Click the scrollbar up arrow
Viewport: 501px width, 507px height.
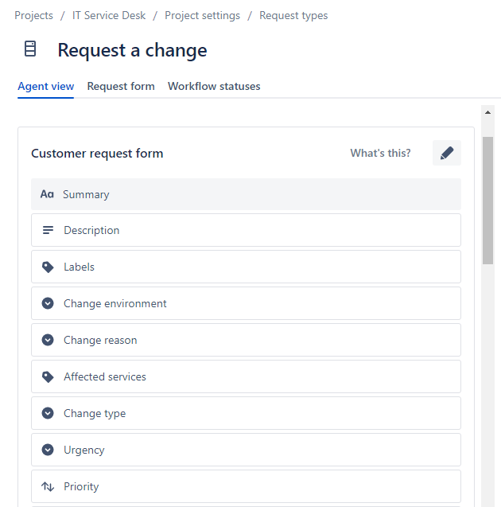click(487, 112)
